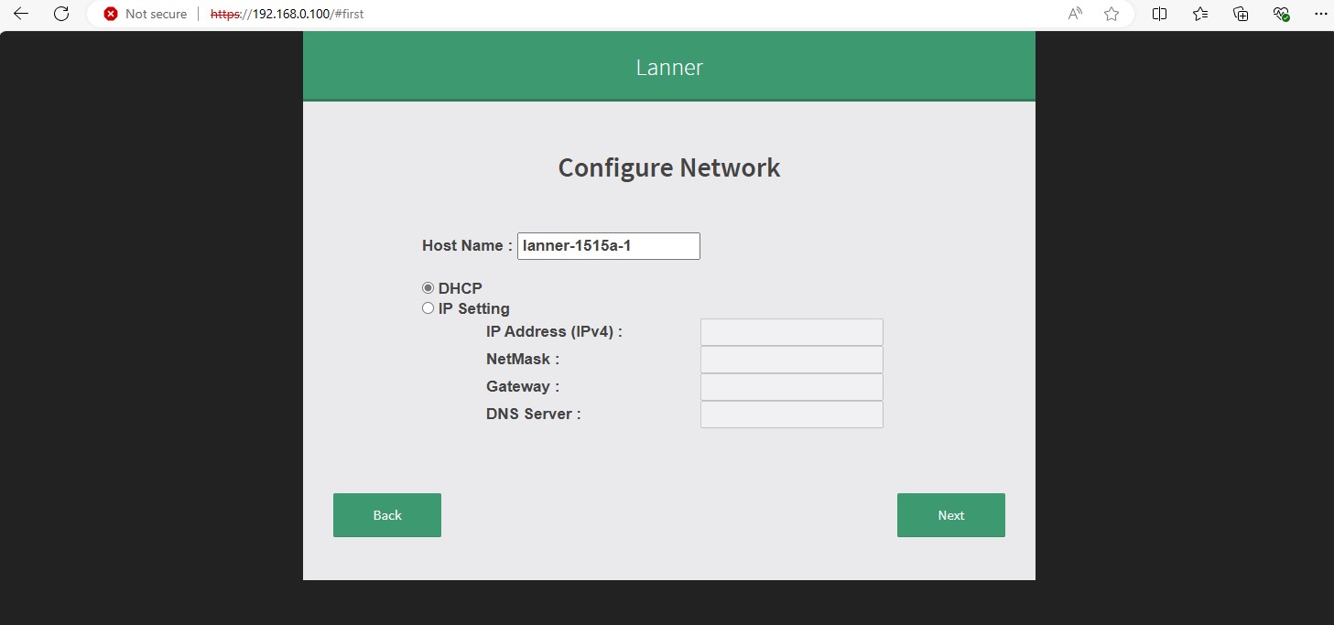Click the DHCP label text
This screenshot has height=625, width=1334.
[461, 288]
